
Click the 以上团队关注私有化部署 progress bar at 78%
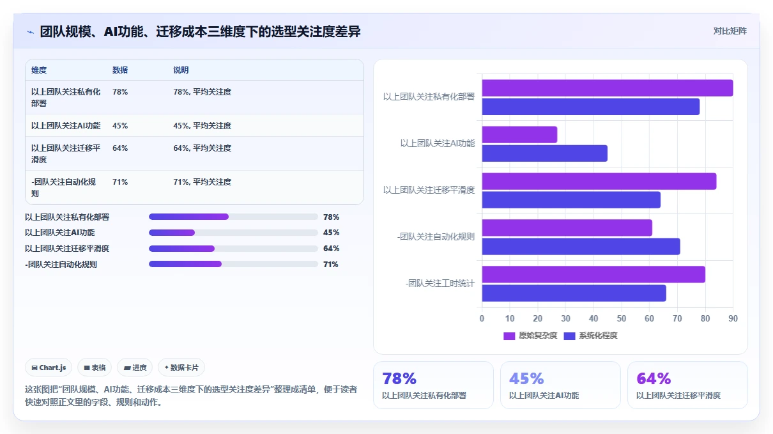click(x=233, y=217)
